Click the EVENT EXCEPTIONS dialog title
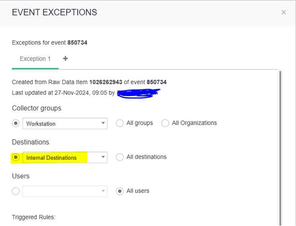This screenshot has height=226, width=296. click(x=55, y=12)
